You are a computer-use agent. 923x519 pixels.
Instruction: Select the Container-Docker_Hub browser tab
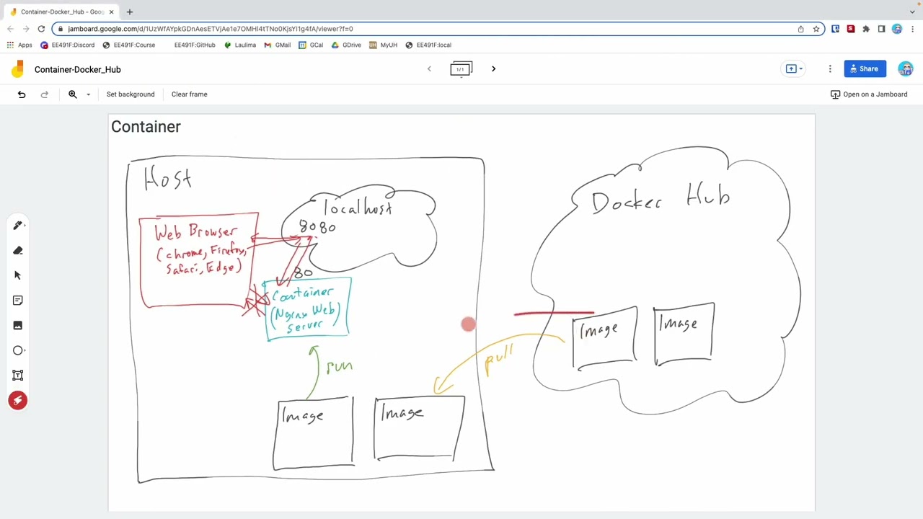tap(61, 12)
